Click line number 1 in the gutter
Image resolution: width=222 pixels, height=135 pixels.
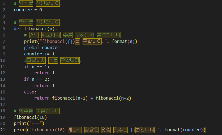click(4, 3)
